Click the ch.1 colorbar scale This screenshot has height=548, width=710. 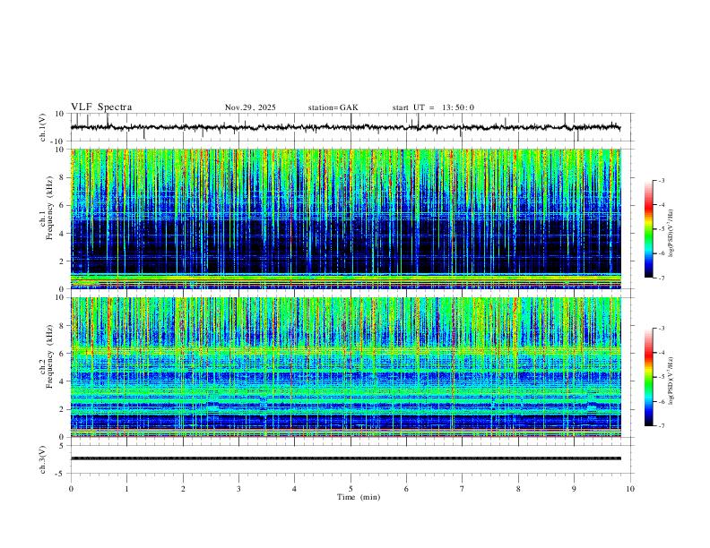(649, 229)
